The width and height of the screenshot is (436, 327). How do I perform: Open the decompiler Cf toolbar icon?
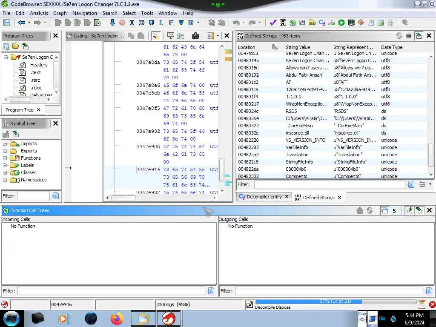pyautogui.click(x=322, y=23)
